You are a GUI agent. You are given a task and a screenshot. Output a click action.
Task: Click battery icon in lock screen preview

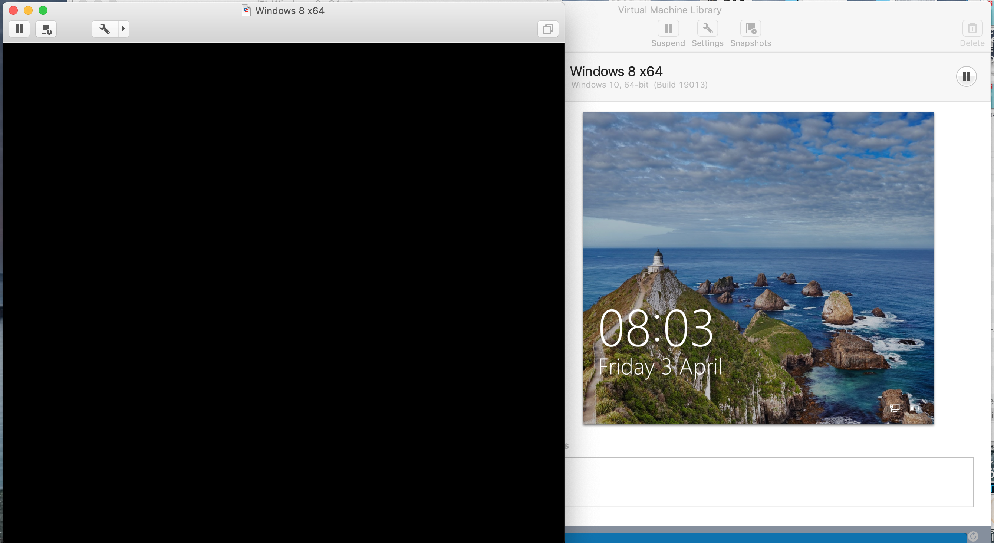tap(914, 408)
